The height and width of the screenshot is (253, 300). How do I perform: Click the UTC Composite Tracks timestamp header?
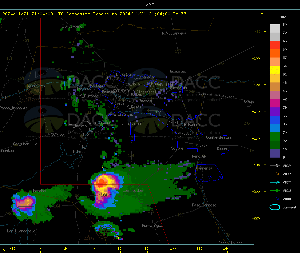pyautogui.click(x=94, y=14)
